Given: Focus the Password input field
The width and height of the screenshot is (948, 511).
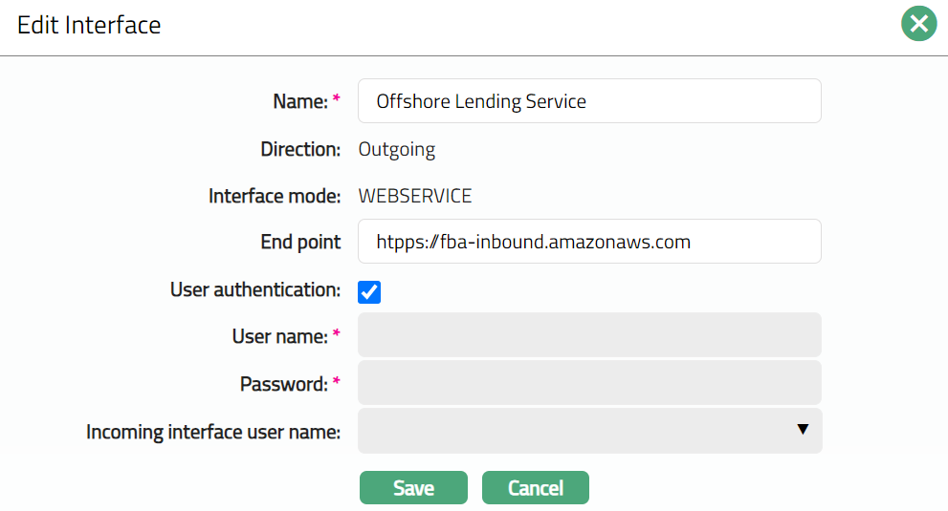Looking at the screenshot, I should tap(588, 383).
